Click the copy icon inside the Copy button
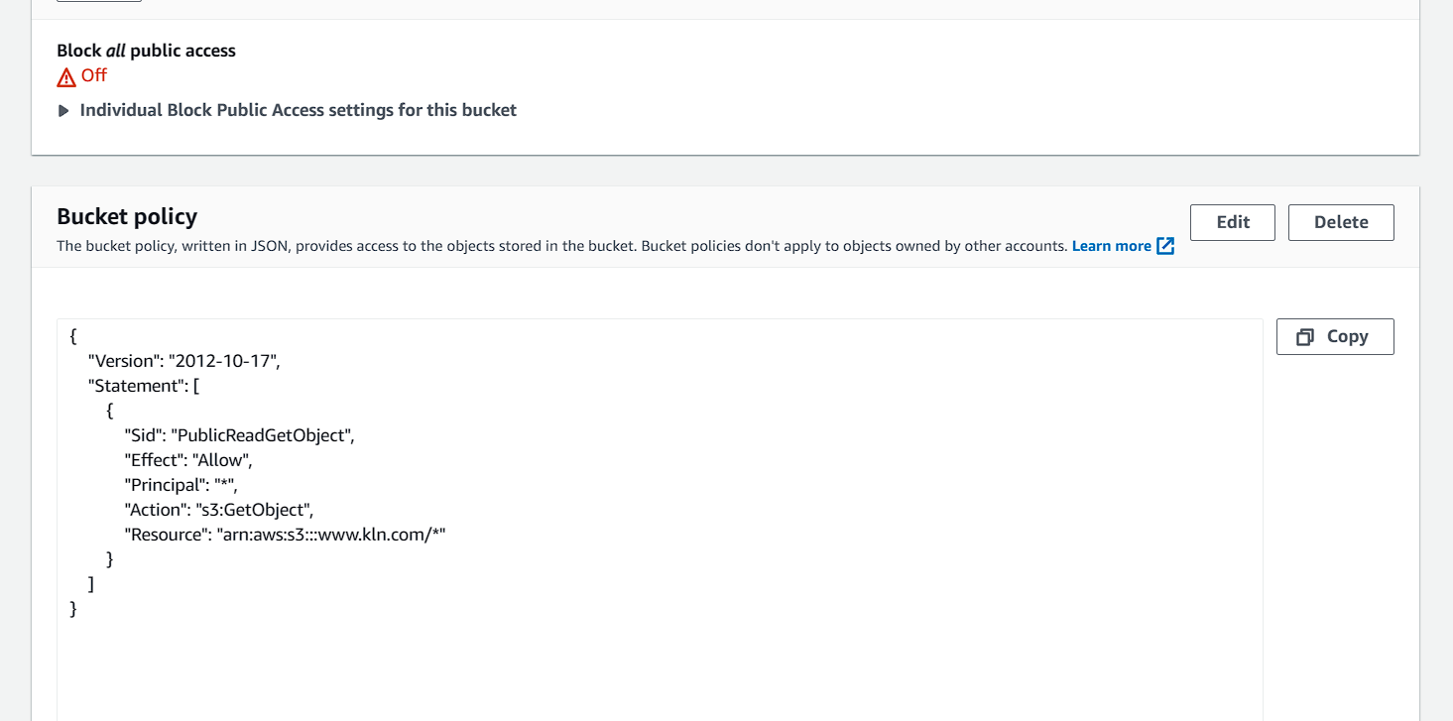This screenshot has height=721, width=1453. point(1306,336)
